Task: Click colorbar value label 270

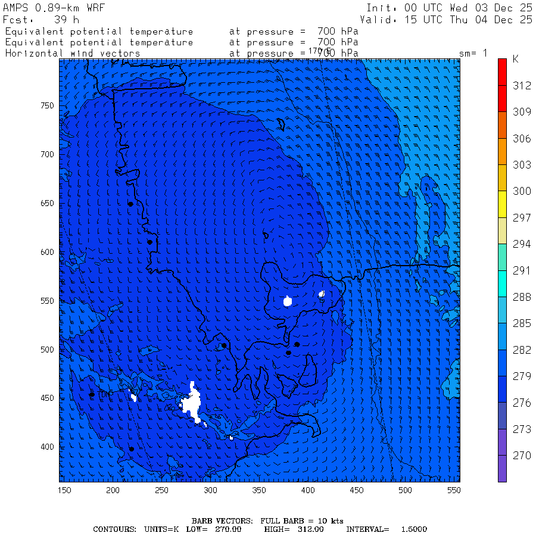Action: pos(522,456)
